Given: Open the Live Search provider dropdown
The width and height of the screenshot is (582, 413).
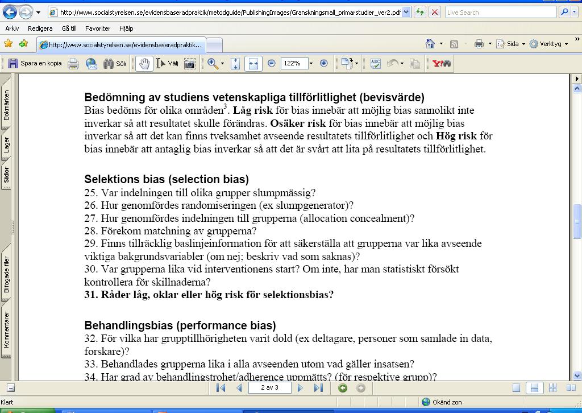Looking at the screenshot, I should click(x=575, y=13).
